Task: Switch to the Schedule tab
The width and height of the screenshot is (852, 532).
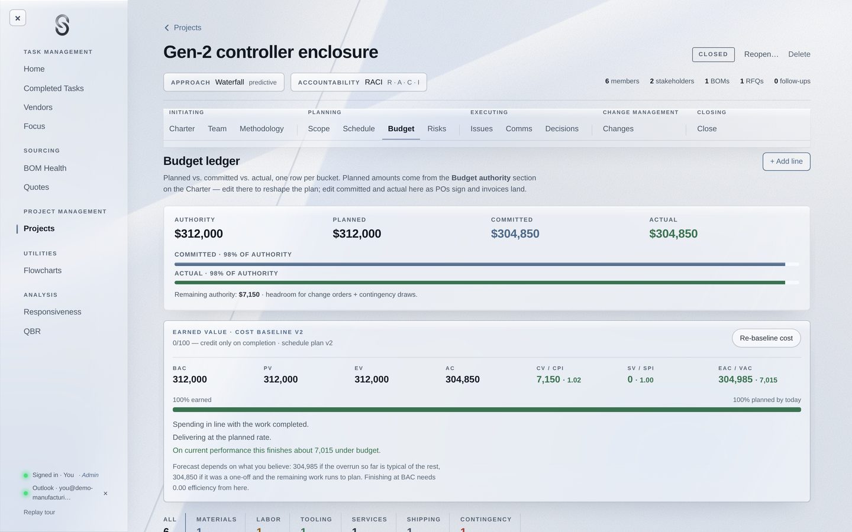Action: coord(359,129)
